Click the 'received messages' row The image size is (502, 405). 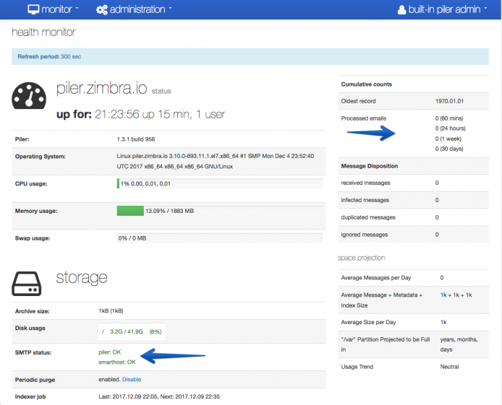pos(413,183)
